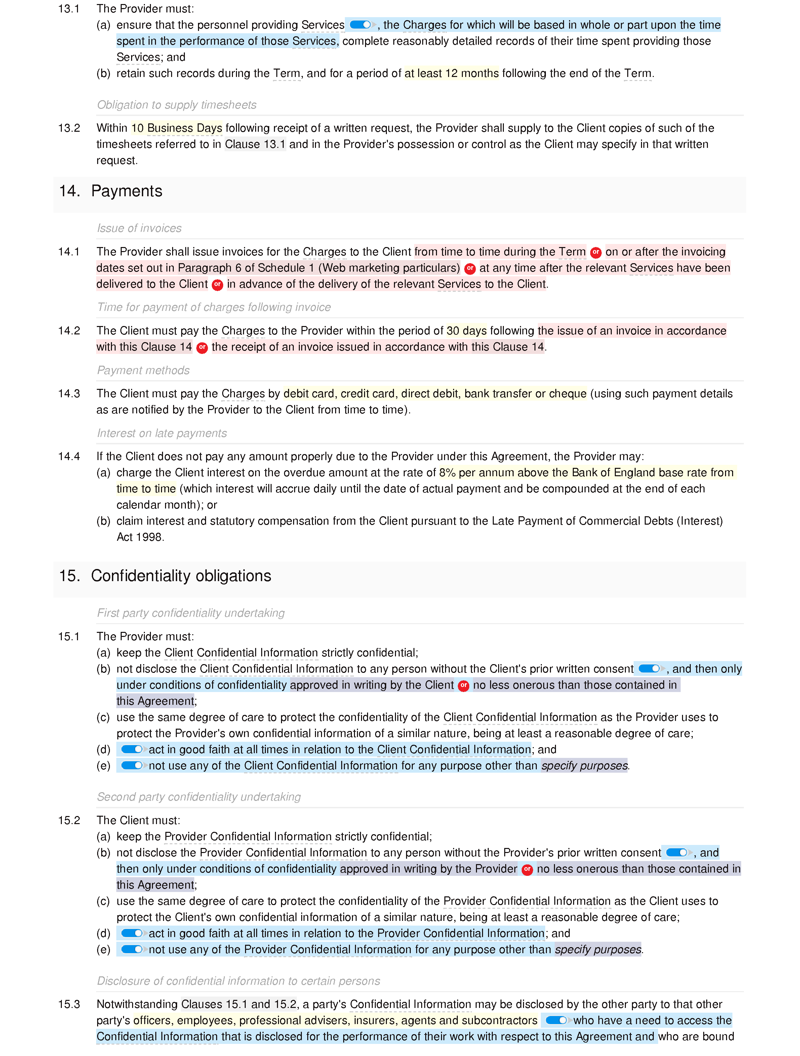Screen dimensions: 800x1056
Task: Toggle the personnel time-tracking option in 13.1(a)
Action: [360, 24]
